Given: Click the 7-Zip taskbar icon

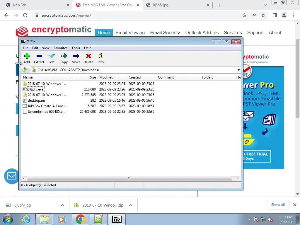Looking at the screenshot, I should click(117, 219).
